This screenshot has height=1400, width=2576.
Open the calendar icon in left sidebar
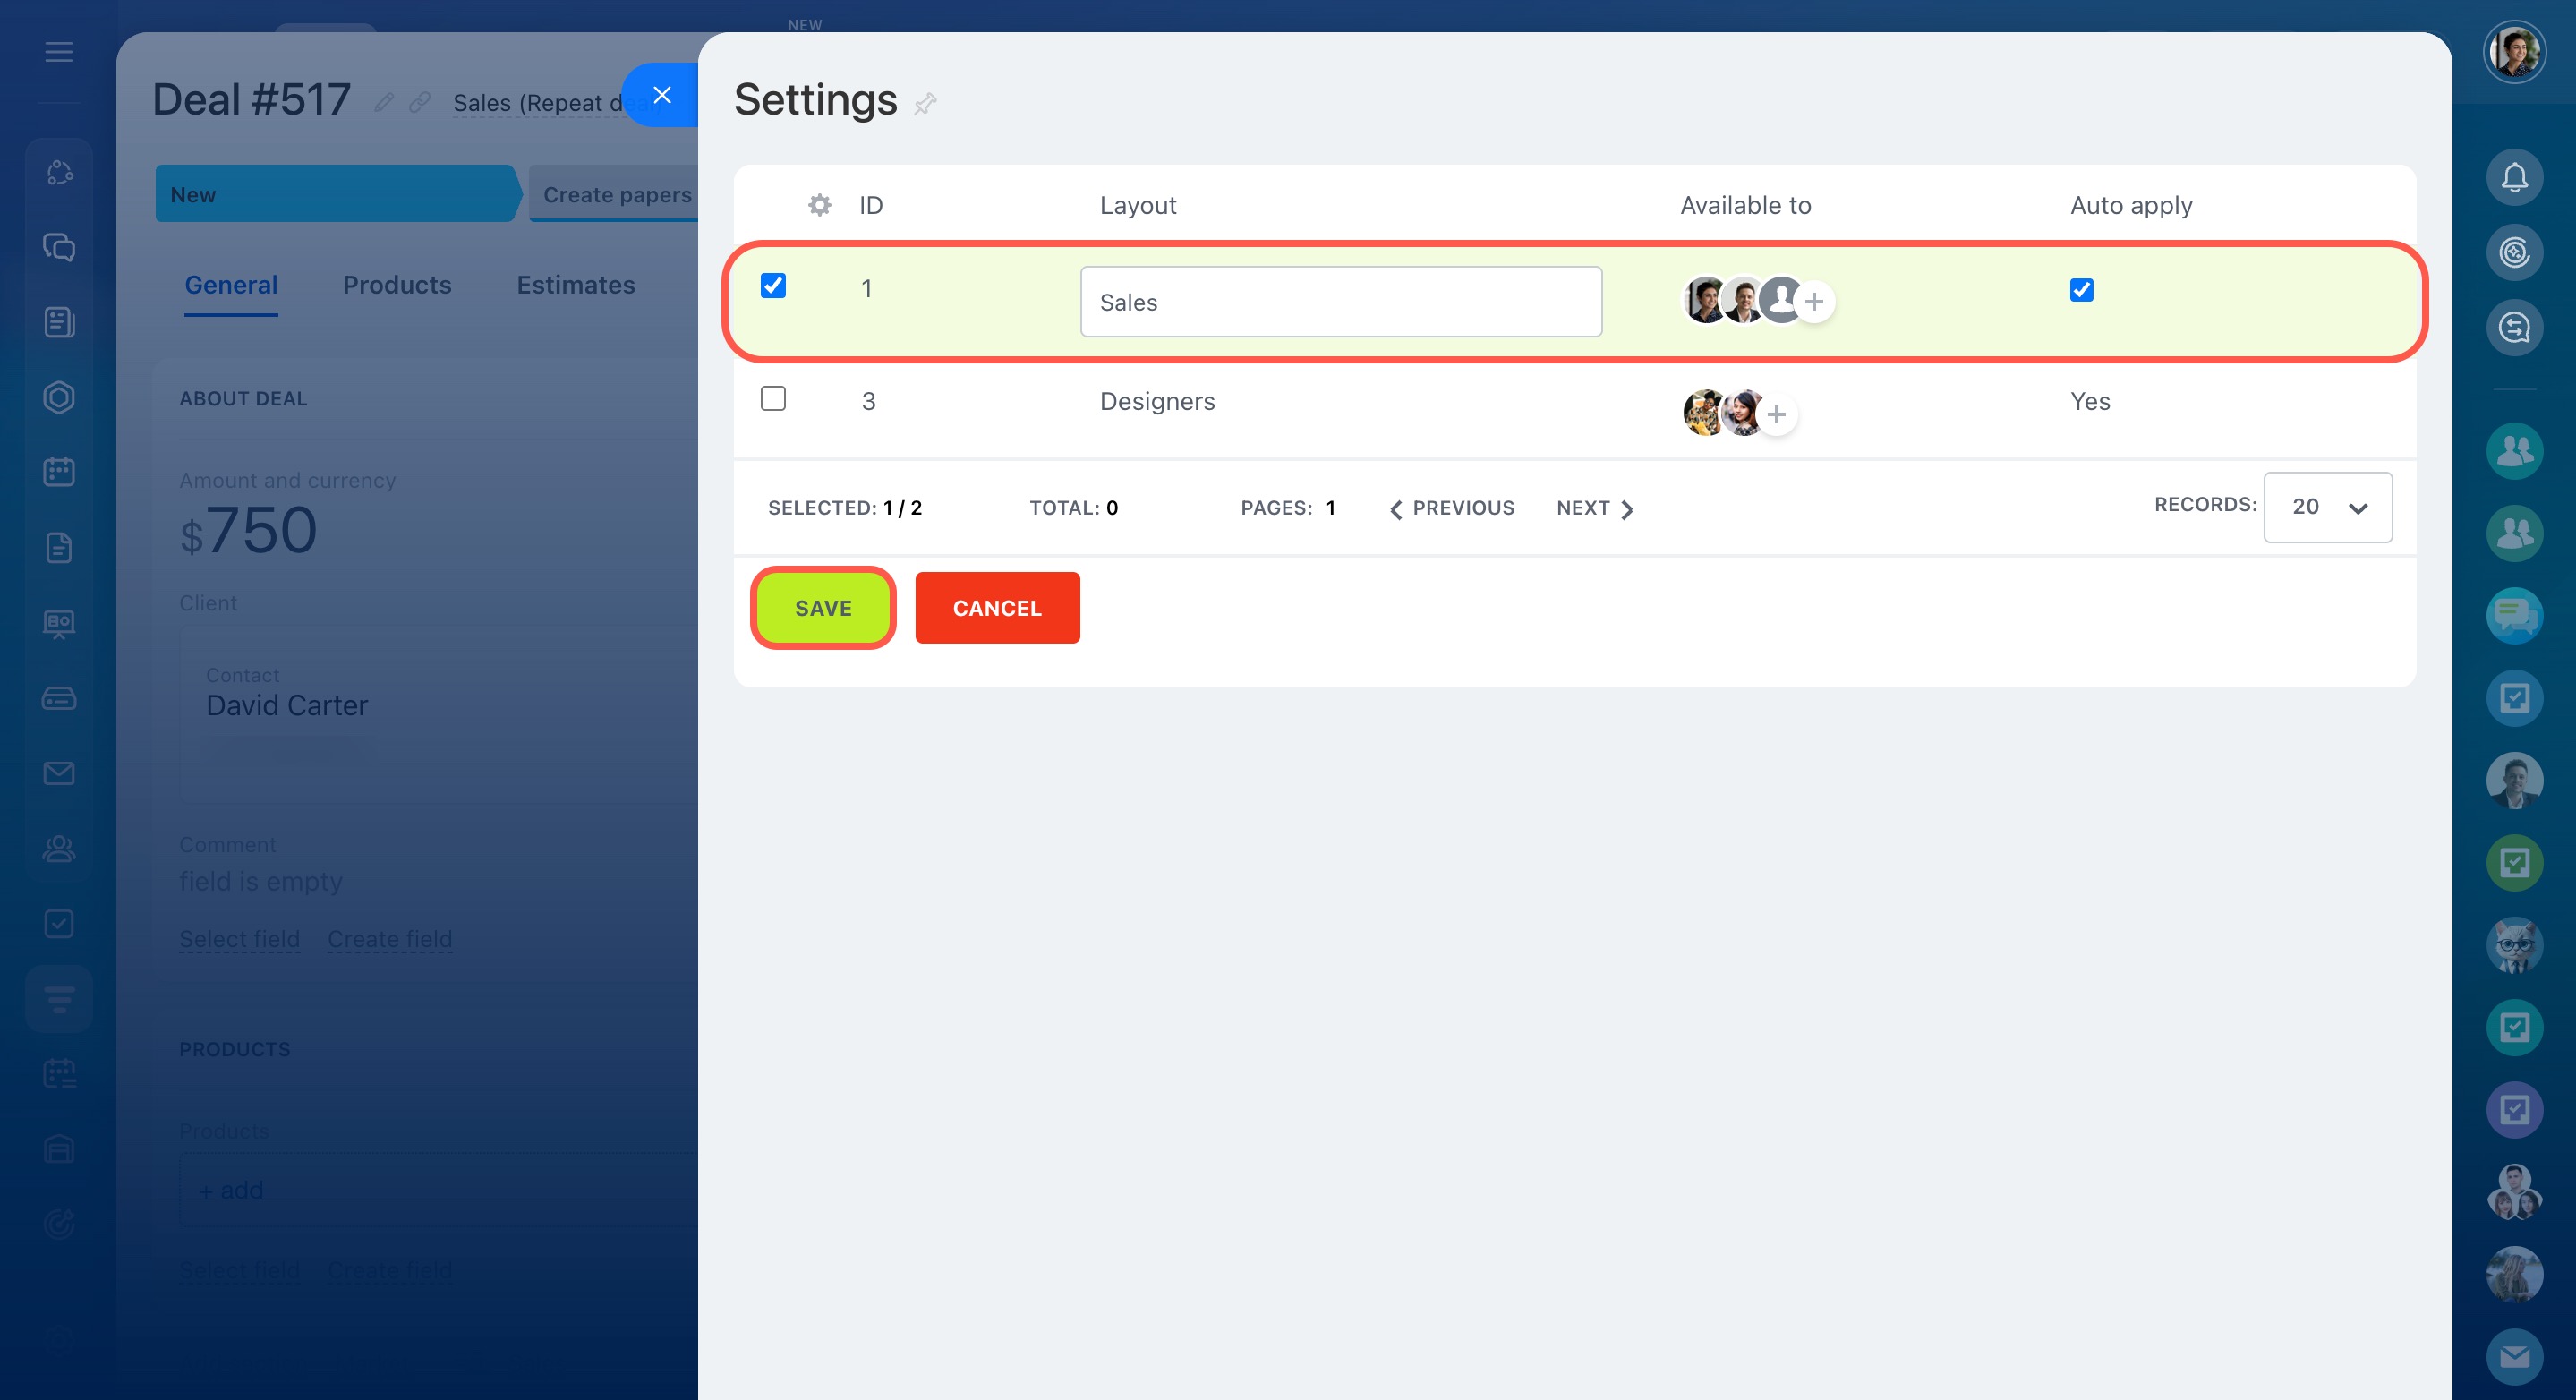coord(59,472)
